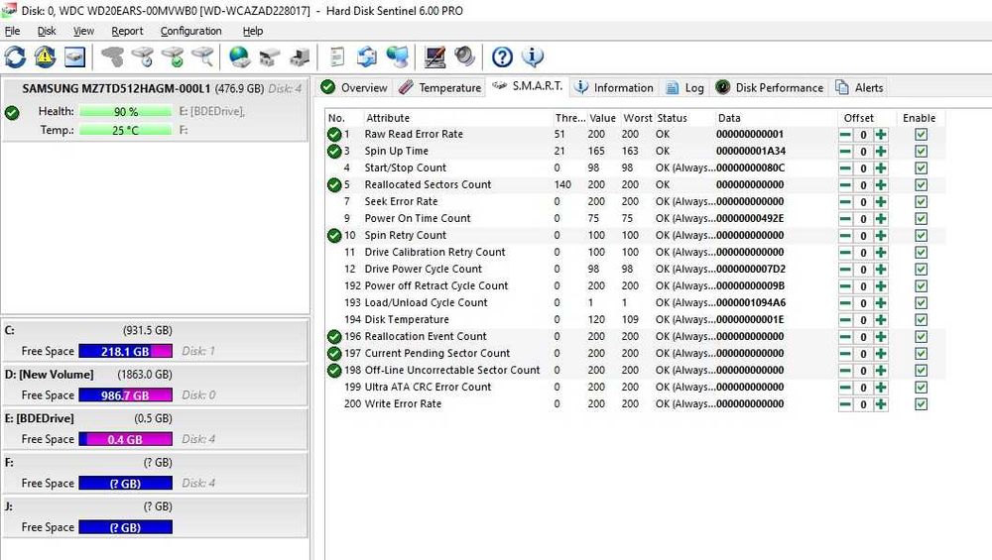Click the disk icon with magnifying glass
Image resolution: width=992 pixels, height=560 pixels.
(202, 56)
